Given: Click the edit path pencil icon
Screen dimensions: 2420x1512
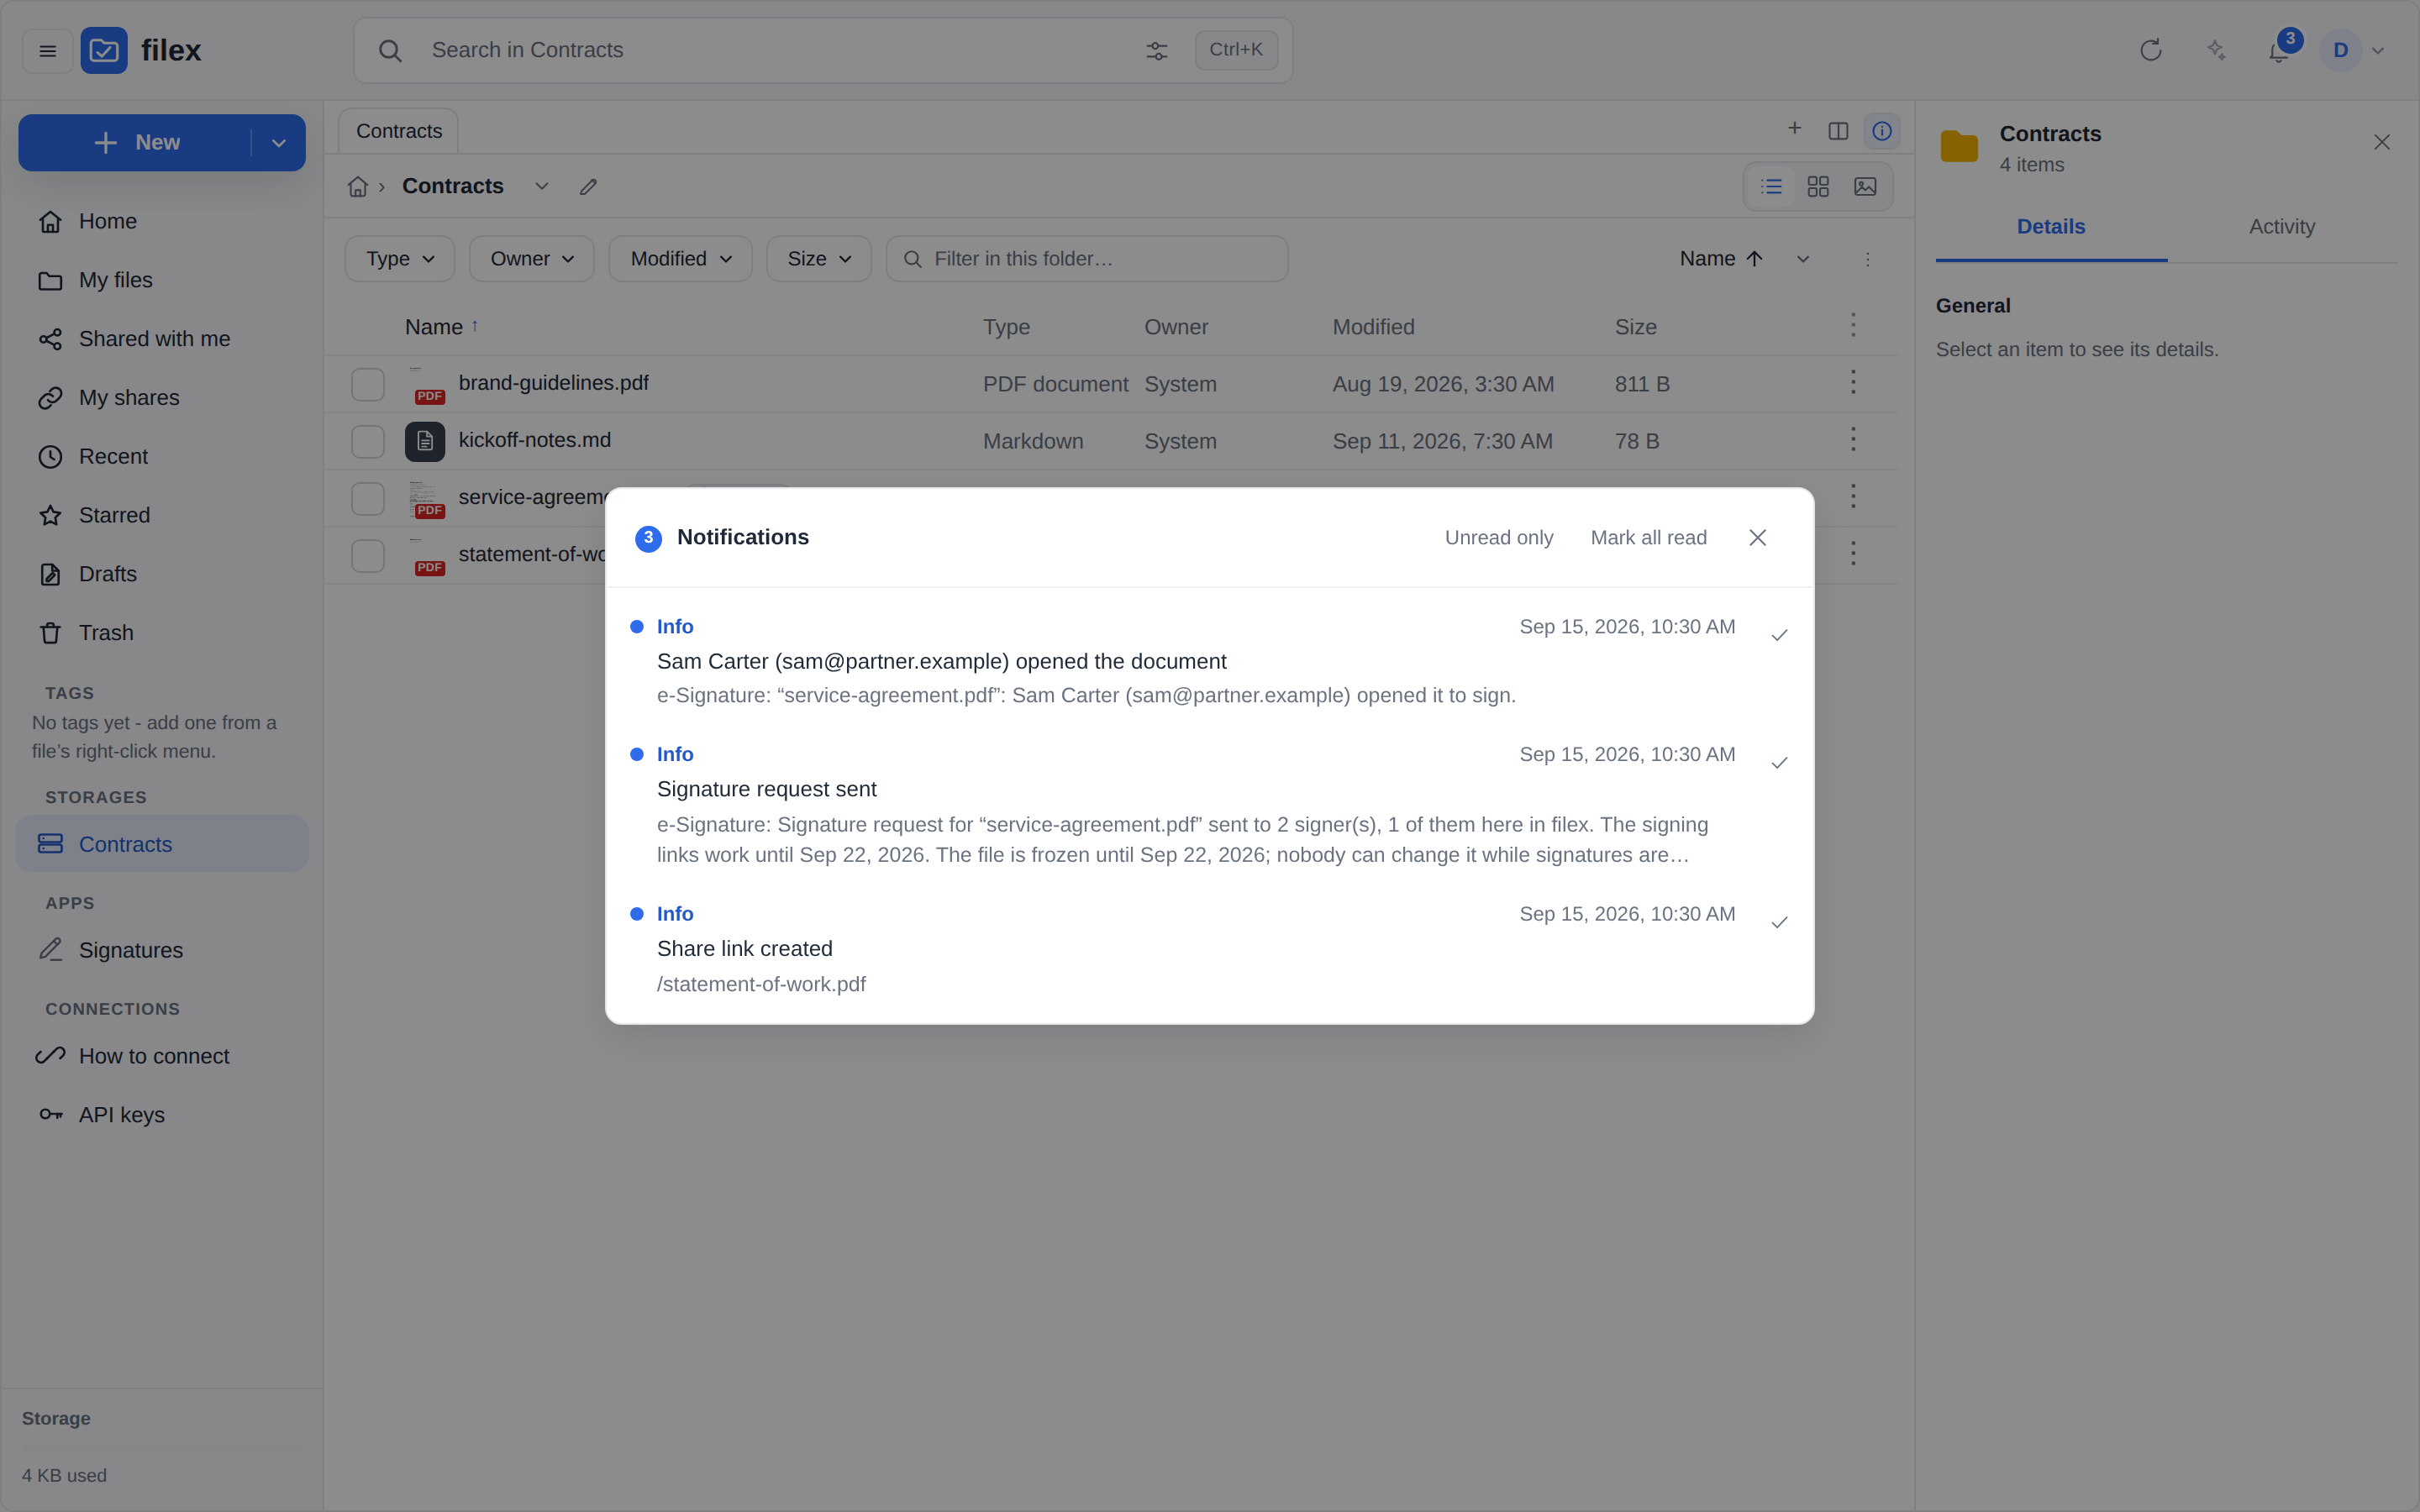Looking at the screenshot, I should pyautogui.click(x=588, y=187).
